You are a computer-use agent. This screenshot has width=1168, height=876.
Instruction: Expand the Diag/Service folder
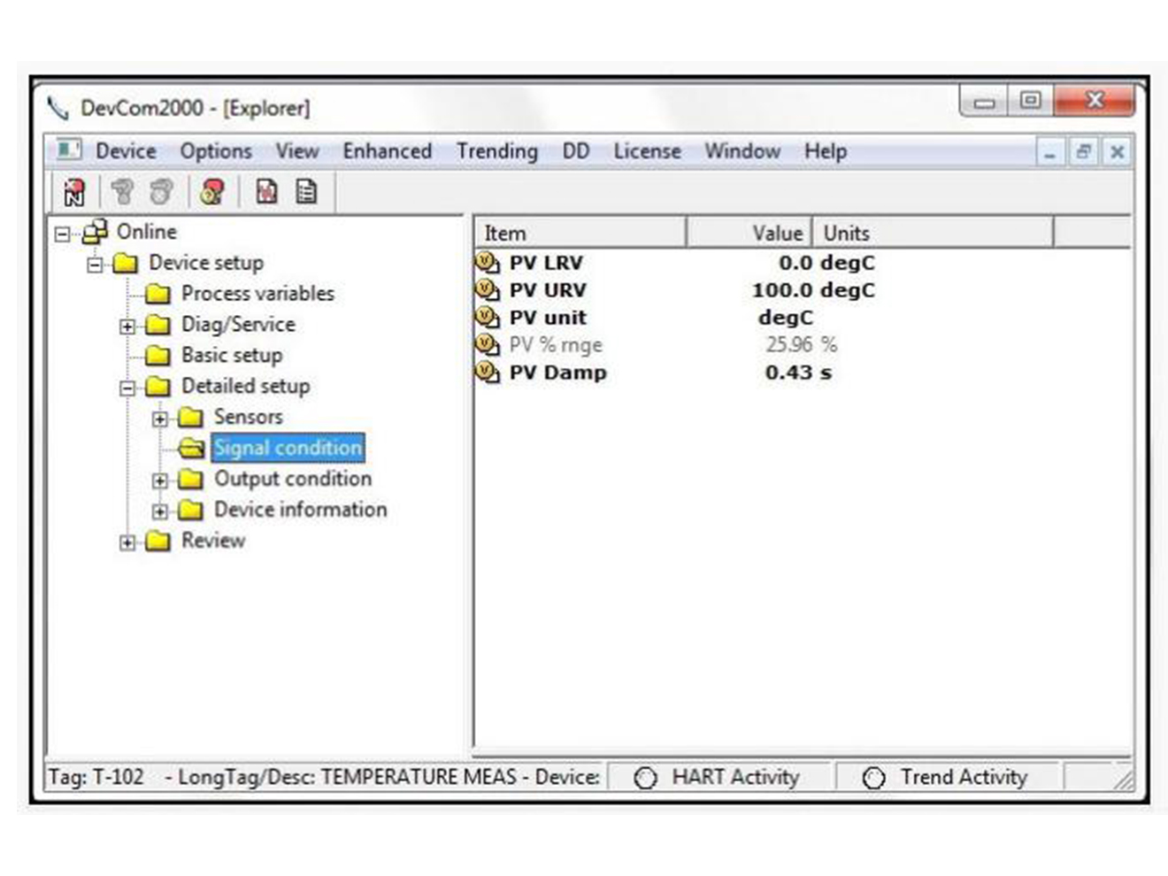pyautogui.click(x=128, y=325)
